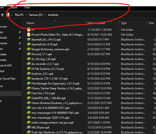Open the View ribbon tab
Screen dimensions: 156x134
[27, 8]
